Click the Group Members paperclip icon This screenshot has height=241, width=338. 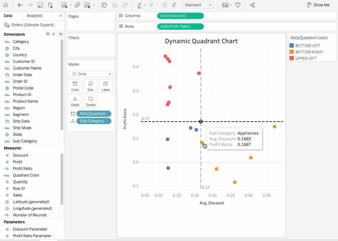(x=151, y=5)
